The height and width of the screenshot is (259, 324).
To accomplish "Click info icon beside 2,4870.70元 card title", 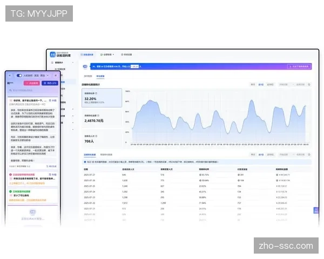I will tap(99, 115).
